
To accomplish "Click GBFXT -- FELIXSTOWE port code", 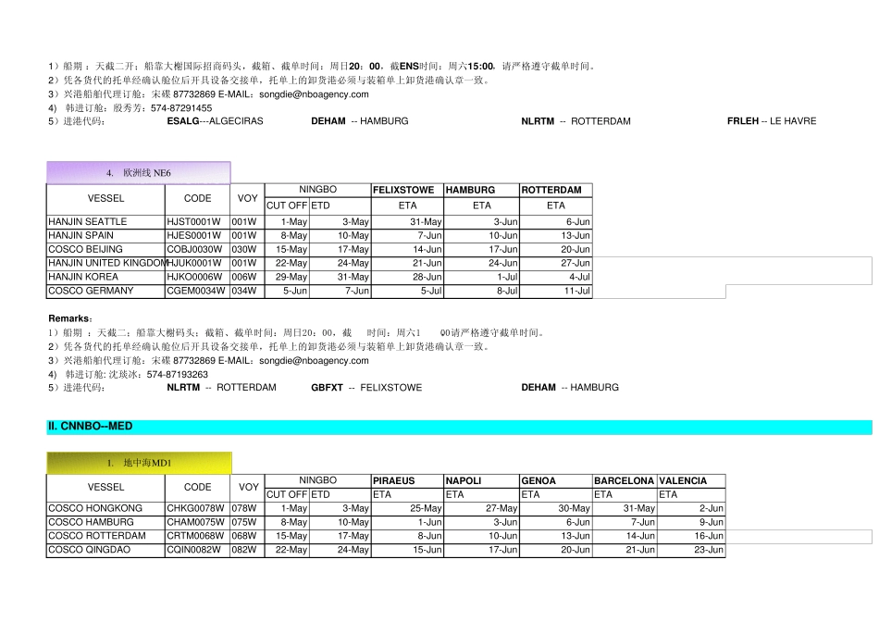I will (366, 388).
